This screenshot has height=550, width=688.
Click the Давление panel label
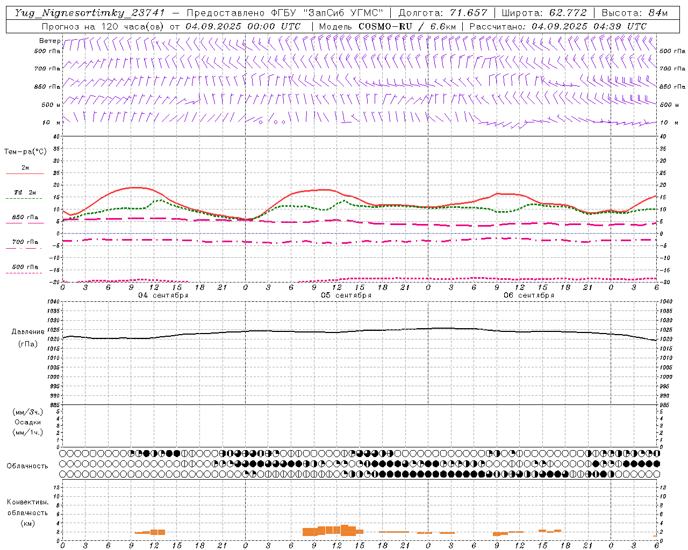click(x=28, y=332)
